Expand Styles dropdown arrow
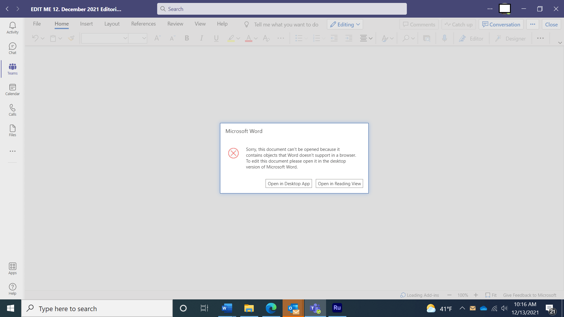 tap(392, 38)
